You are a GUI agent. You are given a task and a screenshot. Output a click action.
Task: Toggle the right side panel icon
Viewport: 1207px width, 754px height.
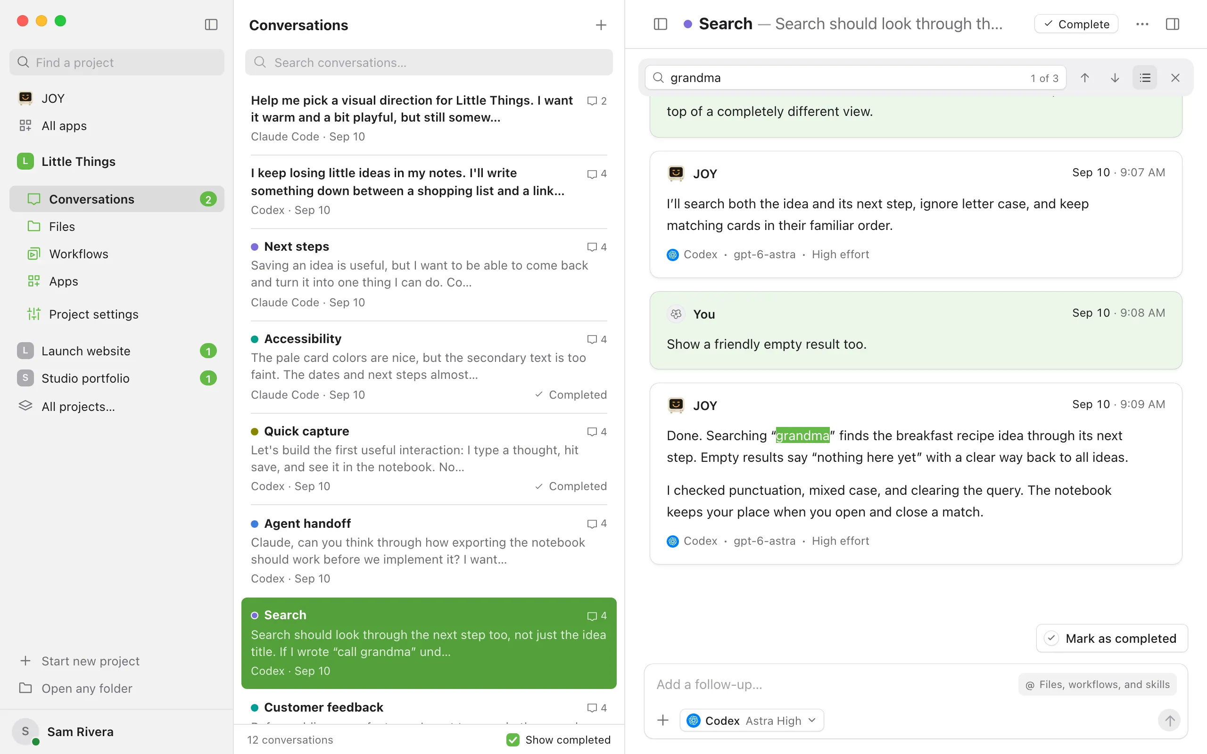(x=1173, y=24)
